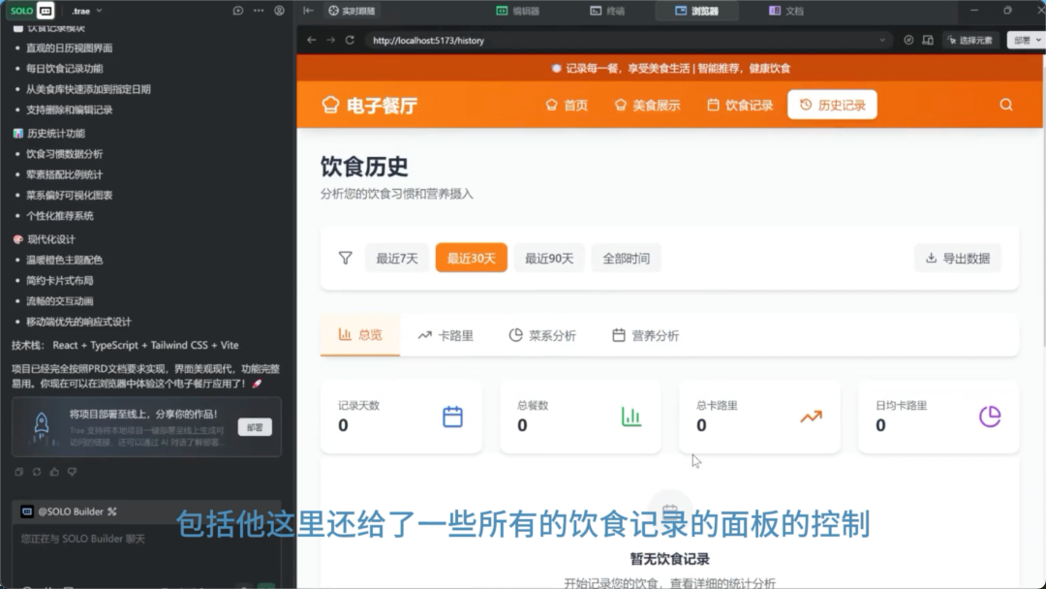This screenshot has height=589, width=1046.
Task: Go back in the embedded browser
Action: pyautogui.click(x=312, y=40)
